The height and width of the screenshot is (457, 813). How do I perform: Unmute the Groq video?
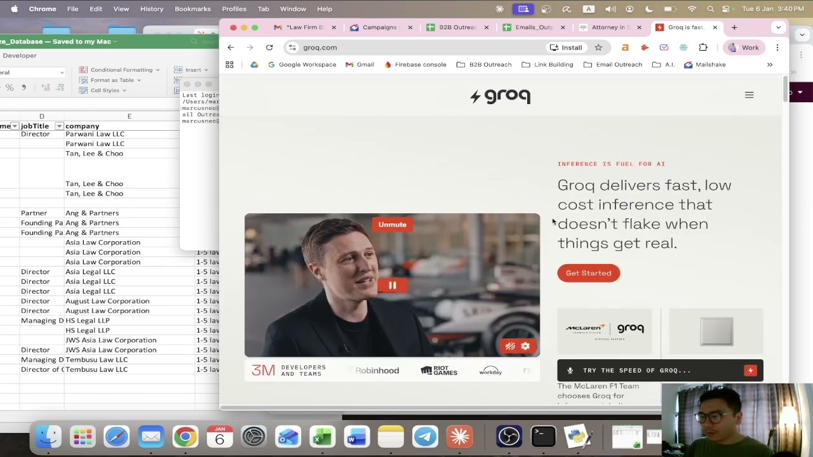pyautogui.click(x=392, y=224)
